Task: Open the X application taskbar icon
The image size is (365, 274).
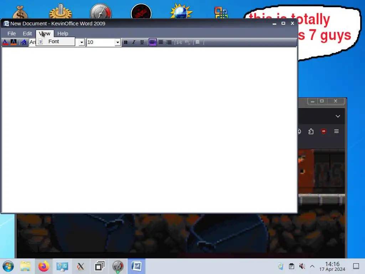Action: pos(81,266)
